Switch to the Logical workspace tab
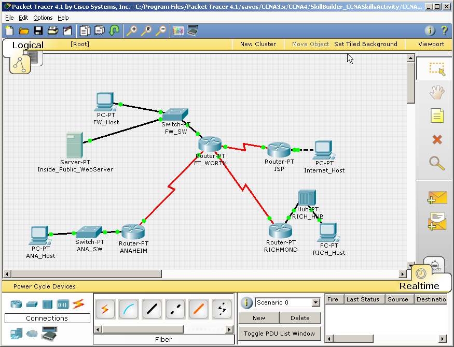This screenshot has width=454, height=347. [x=27, y=45]
